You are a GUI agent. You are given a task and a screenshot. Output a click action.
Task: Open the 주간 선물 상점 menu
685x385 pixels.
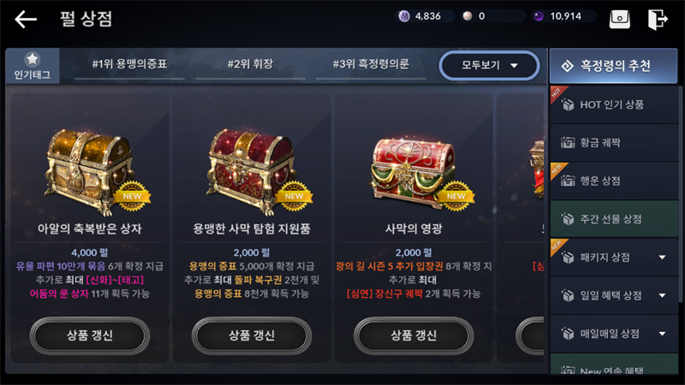point(614,219)
